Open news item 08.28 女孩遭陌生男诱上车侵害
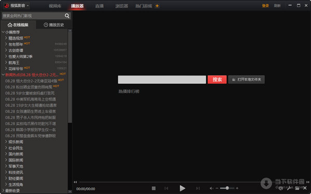The width and height of the screenshot is (311, 194). point(31,111)
